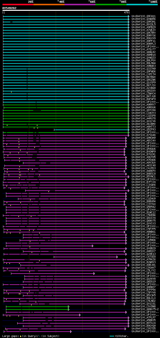
Task: Click hit label UniRef100_Q9T094
Action: [143, 110]
